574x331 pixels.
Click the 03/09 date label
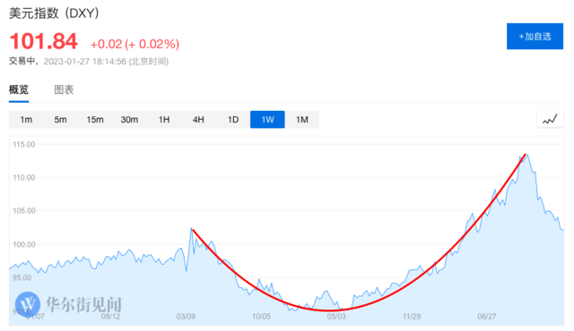[x=186, y=317]
